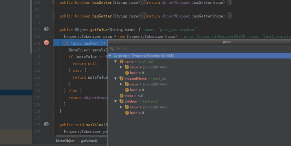Click field icon beside indexedName row
This screenshot has height=146, width=291.
tap(121, 79)
